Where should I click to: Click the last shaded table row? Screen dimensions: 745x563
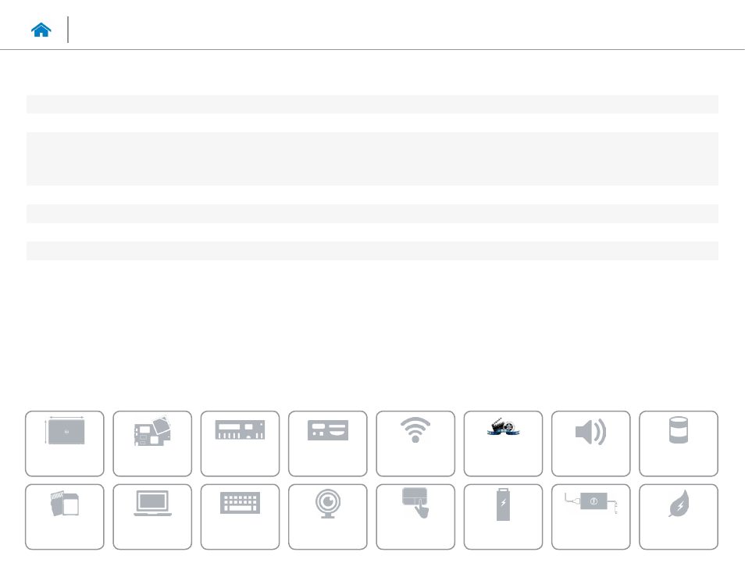coord(372,251)
